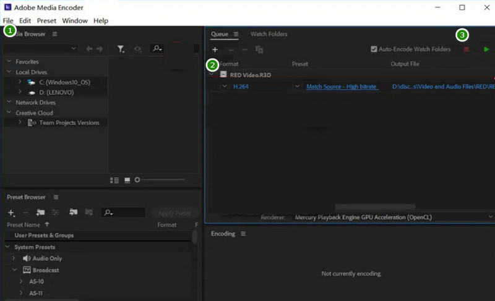
Task: Expand the AS-11 preset folder
Action: point(21,293)
